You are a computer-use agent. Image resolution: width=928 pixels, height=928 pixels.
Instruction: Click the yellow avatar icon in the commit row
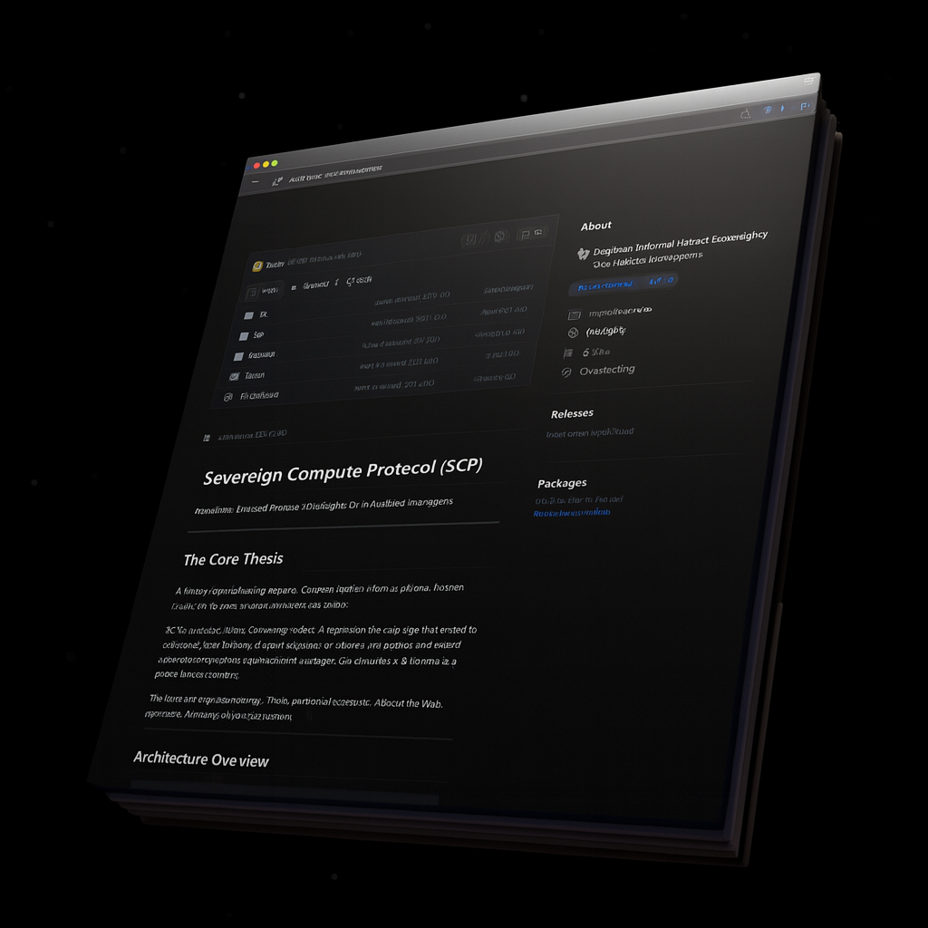point(257,266)
